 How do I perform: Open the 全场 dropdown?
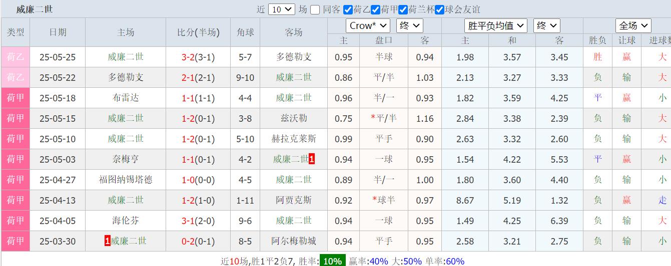633,25
